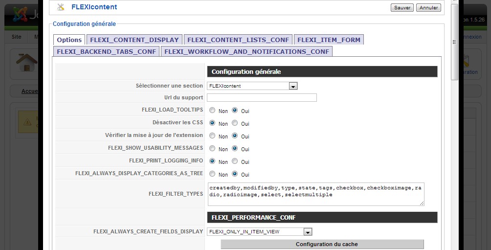Set FLEXI_LOAD_TOOLTIPS to Oui
Viewport: 491px width, 250px height.
tap(235, 110)
